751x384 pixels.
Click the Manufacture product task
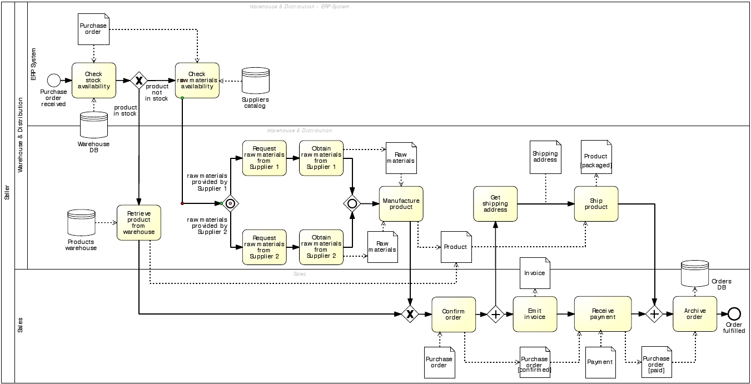[401, 203]
